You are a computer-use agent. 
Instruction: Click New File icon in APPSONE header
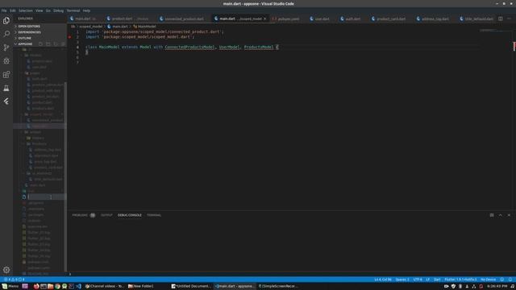pos(41,43)
